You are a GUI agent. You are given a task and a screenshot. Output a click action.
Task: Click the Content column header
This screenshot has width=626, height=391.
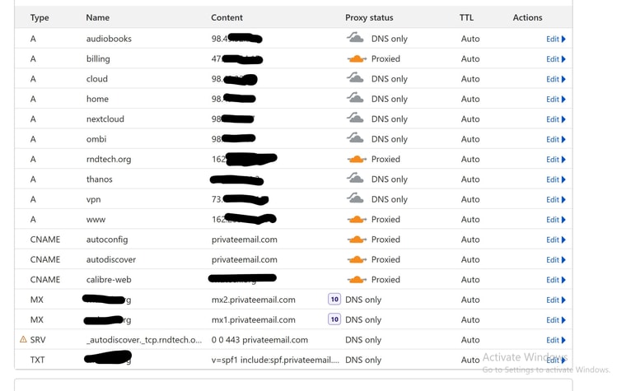(227, 17)
